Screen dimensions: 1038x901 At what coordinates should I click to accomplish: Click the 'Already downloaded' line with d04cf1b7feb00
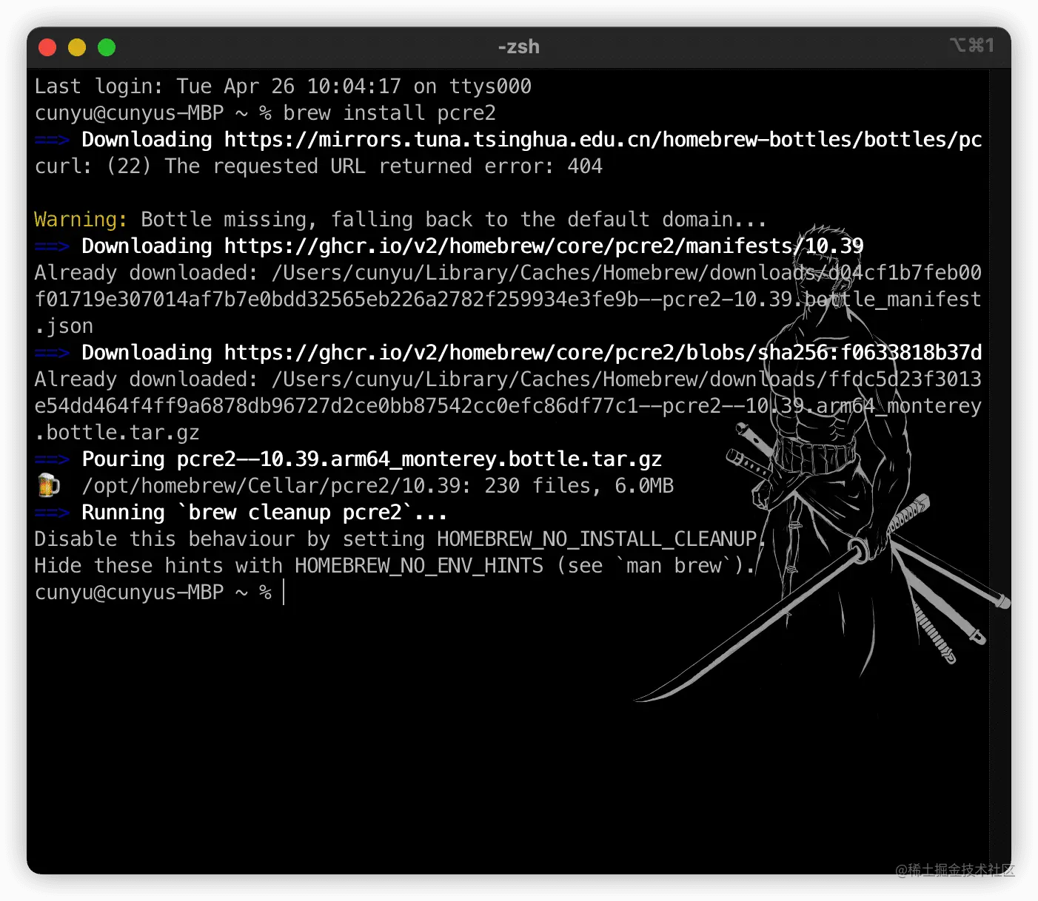click(508, 273)
